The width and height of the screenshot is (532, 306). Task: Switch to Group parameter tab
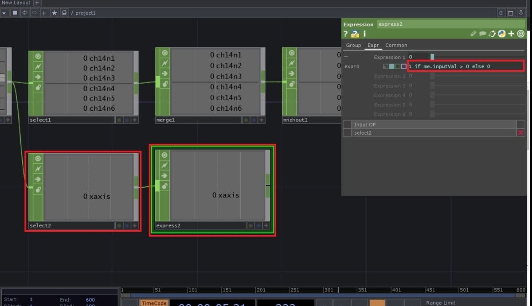coord(353,45)
